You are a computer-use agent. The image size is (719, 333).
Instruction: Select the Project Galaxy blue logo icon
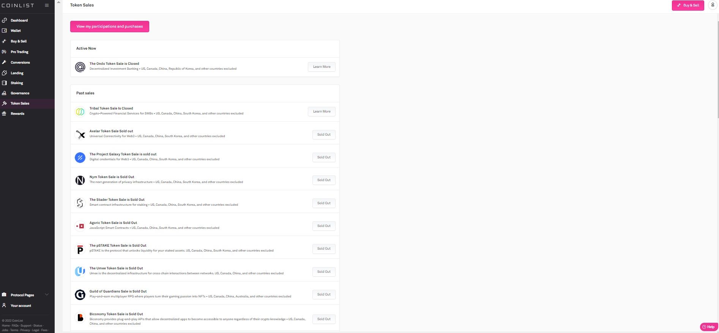click(80, 157)
